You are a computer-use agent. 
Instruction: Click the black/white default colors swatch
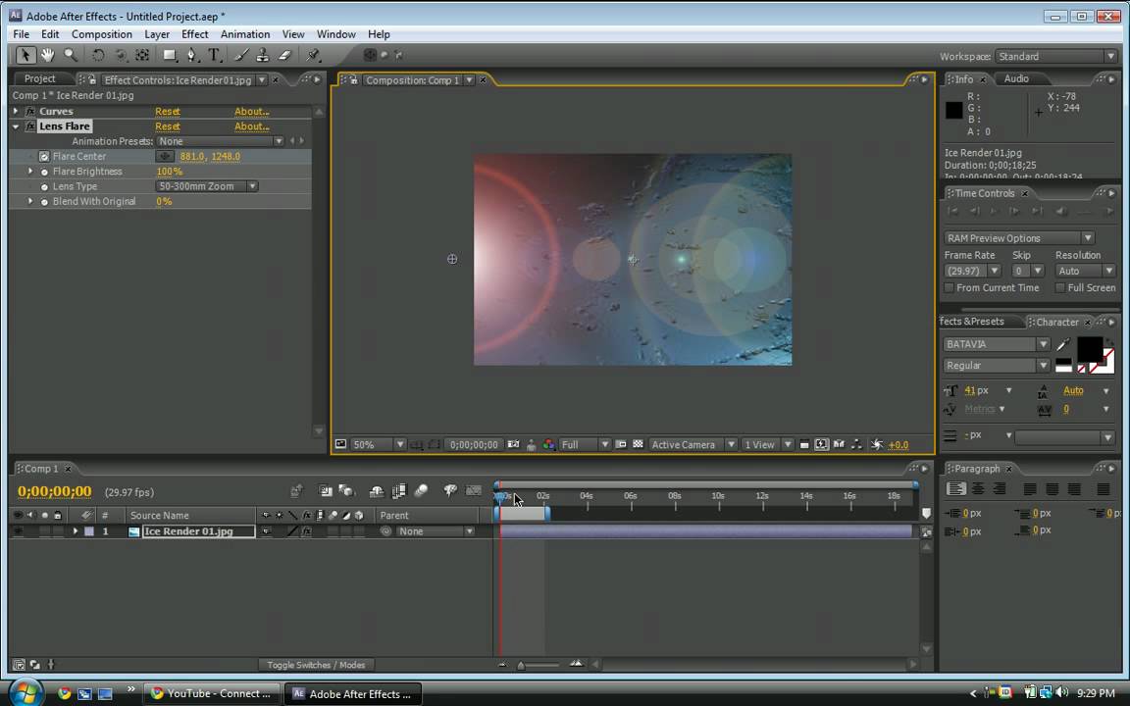coord(1063,365)
